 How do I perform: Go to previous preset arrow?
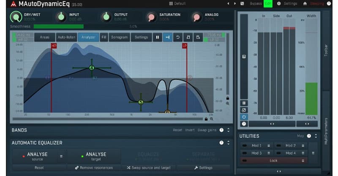228,4
